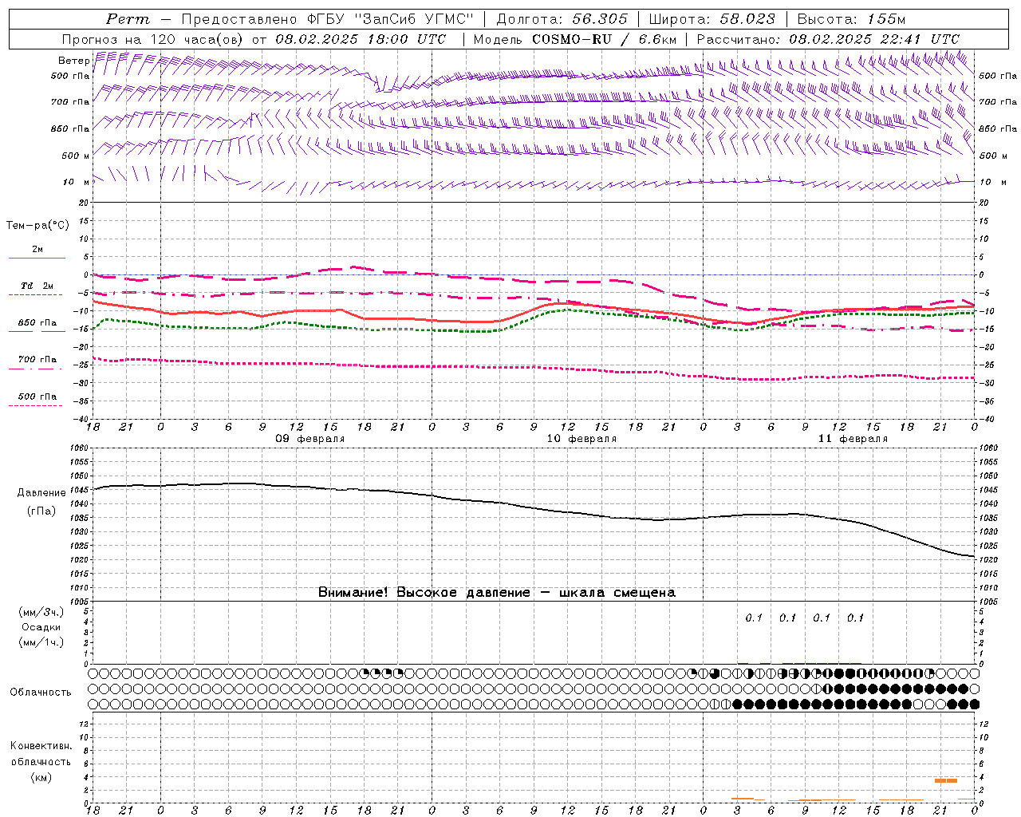This screenshot has width=1021, height=817.
Task: Select the "10 февраля" date label
Action: click(x=581, y=439)
